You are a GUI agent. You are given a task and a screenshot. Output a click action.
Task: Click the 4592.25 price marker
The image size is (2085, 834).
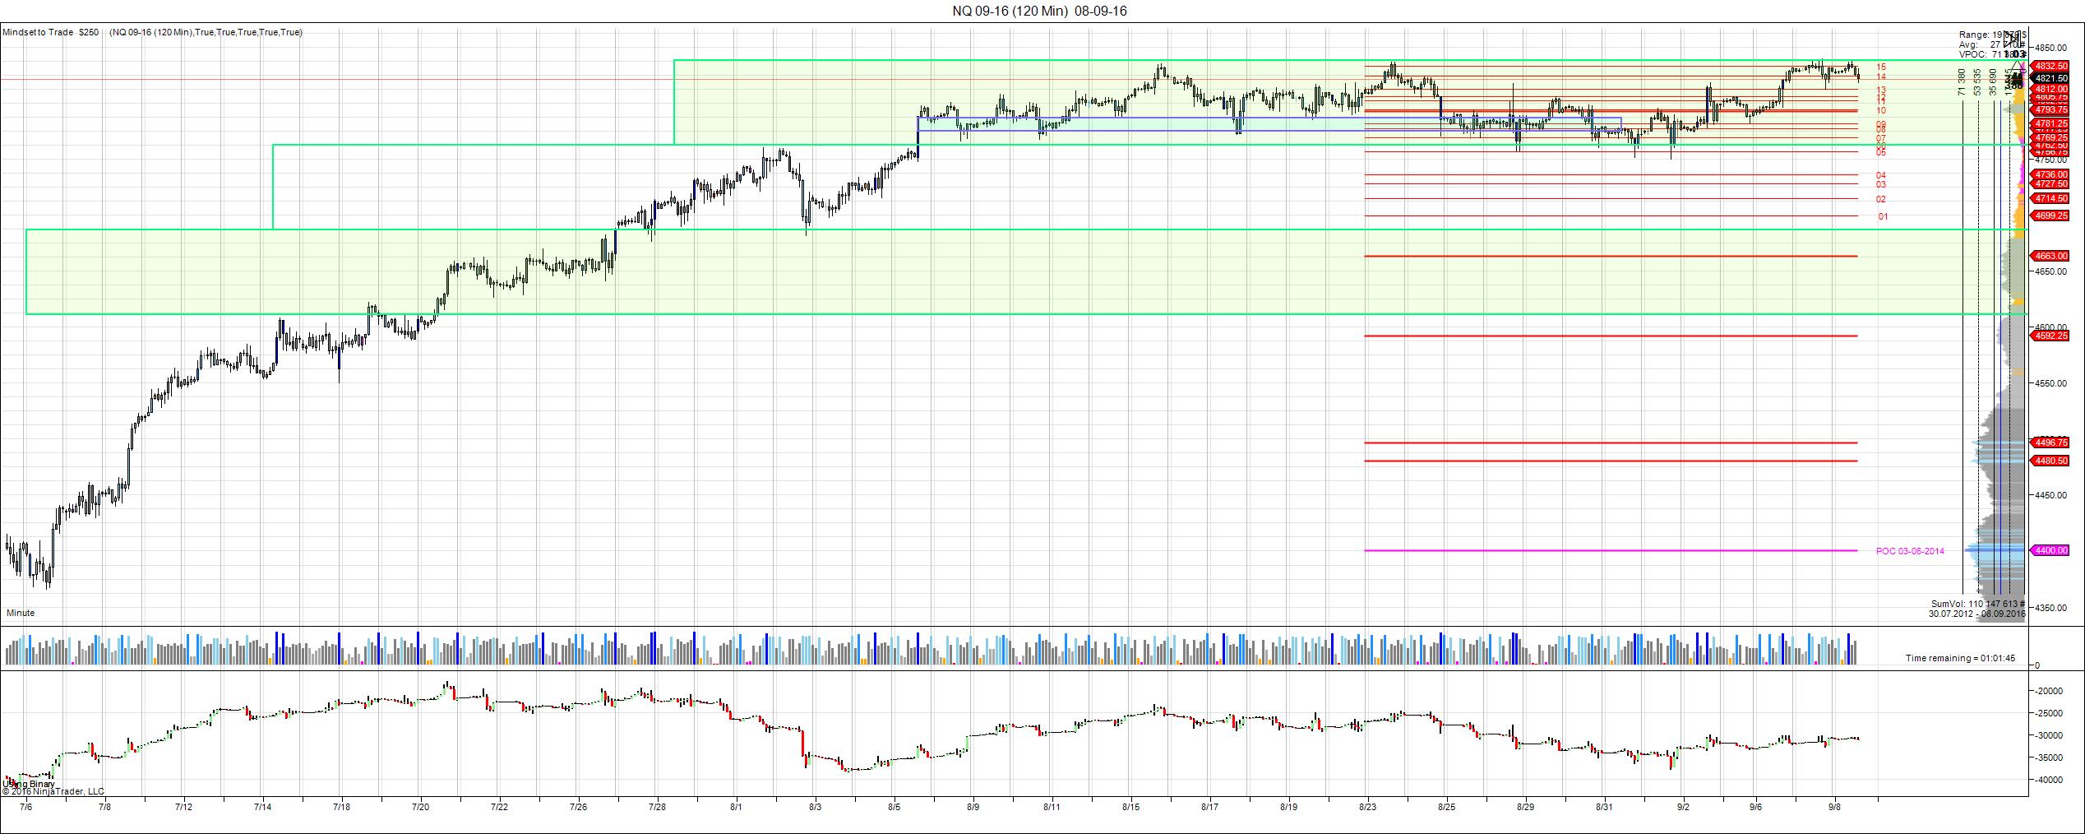click(2050, 336)
